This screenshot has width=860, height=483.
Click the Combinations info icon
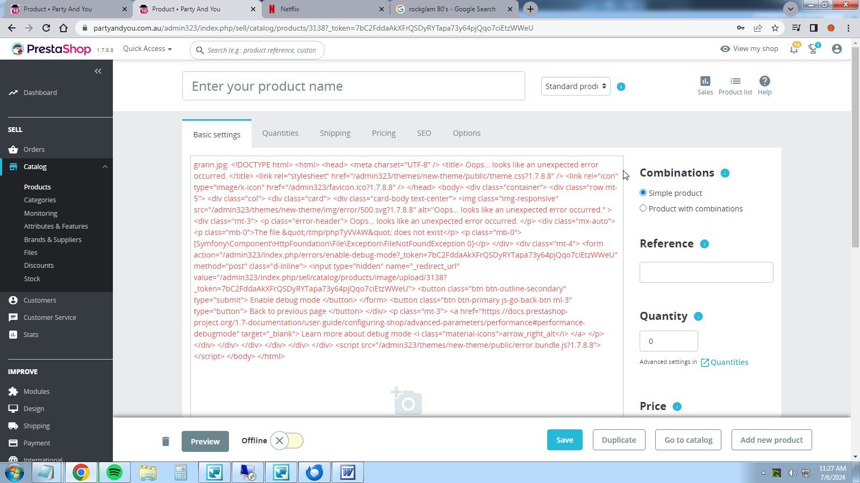click(x=725, y=173)
